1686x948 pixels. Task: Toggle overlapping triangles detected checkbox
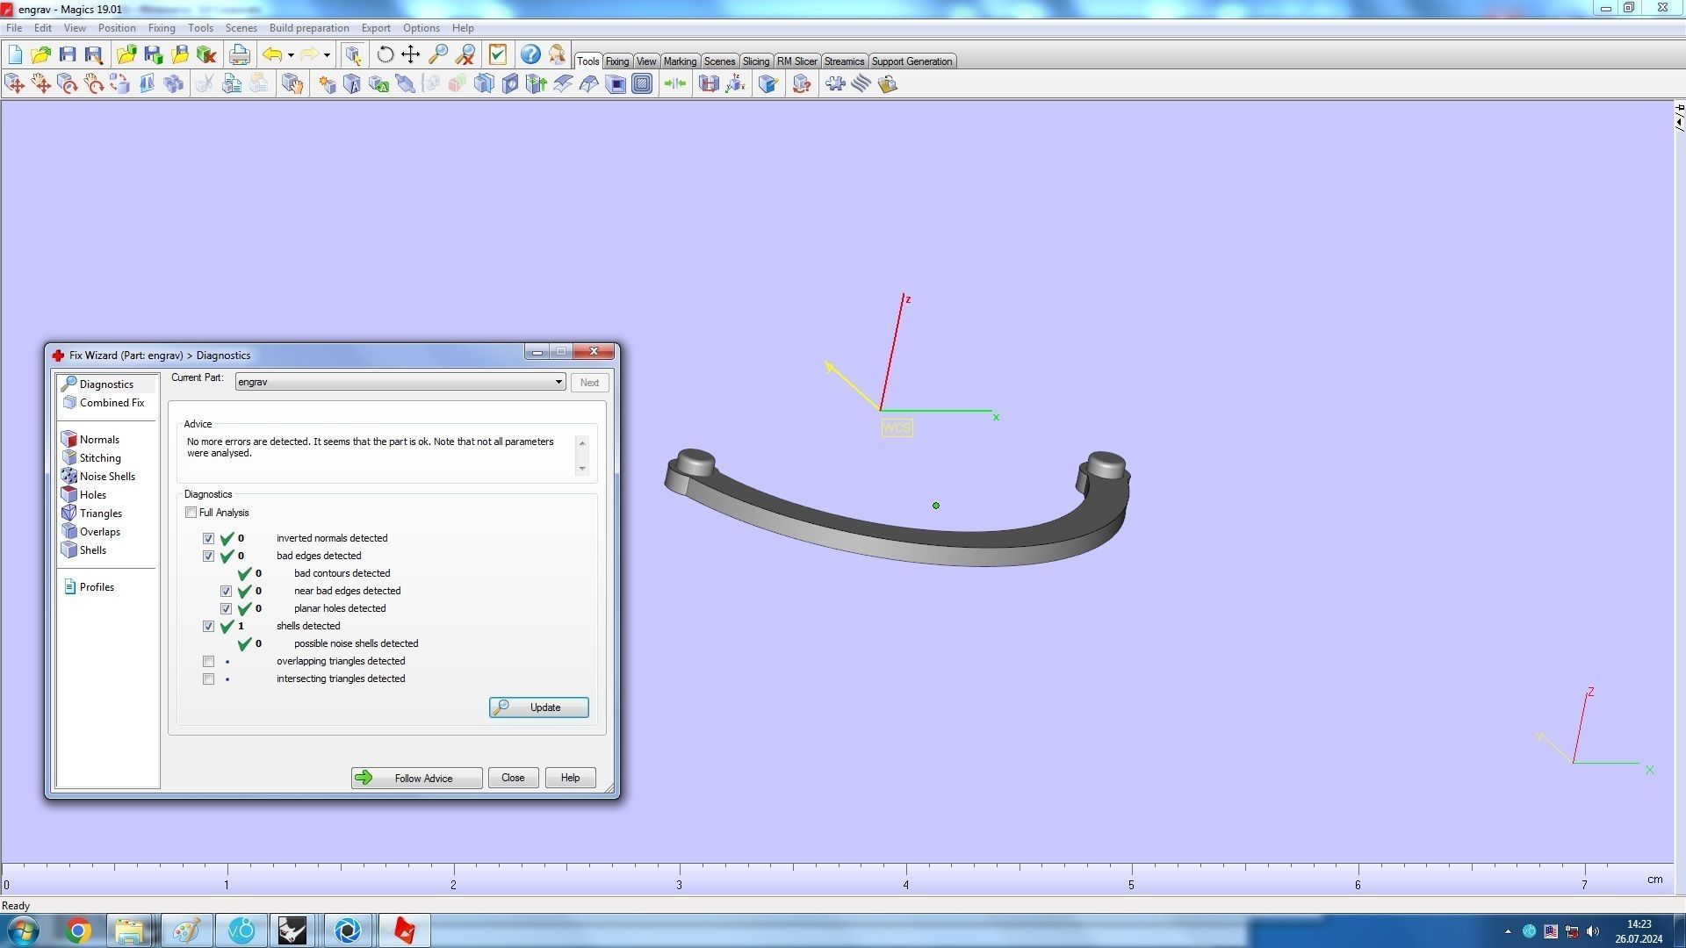tap(208, 661)
